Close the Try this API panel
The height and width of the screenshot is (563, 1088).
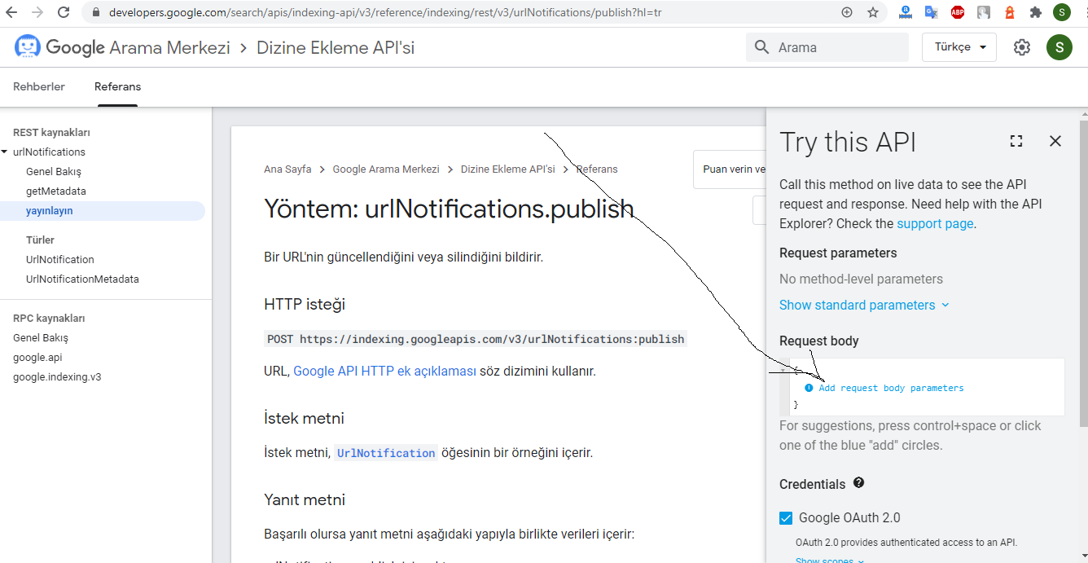point(1055,141)
